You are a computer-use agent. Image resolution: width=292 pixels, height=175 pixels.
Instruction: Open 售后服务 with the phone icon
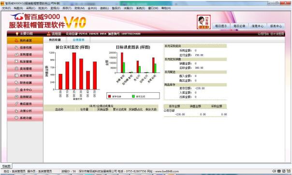pos(25,104)
